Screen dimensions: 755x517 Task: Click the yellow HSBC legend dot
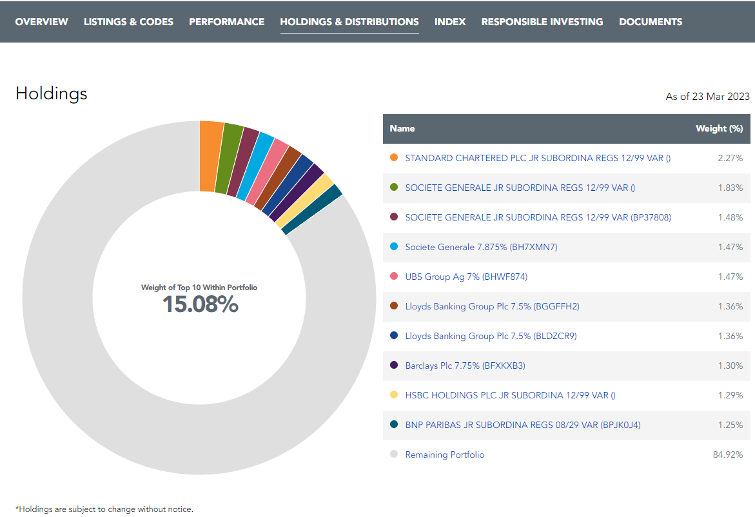click(x=394, y=395)
